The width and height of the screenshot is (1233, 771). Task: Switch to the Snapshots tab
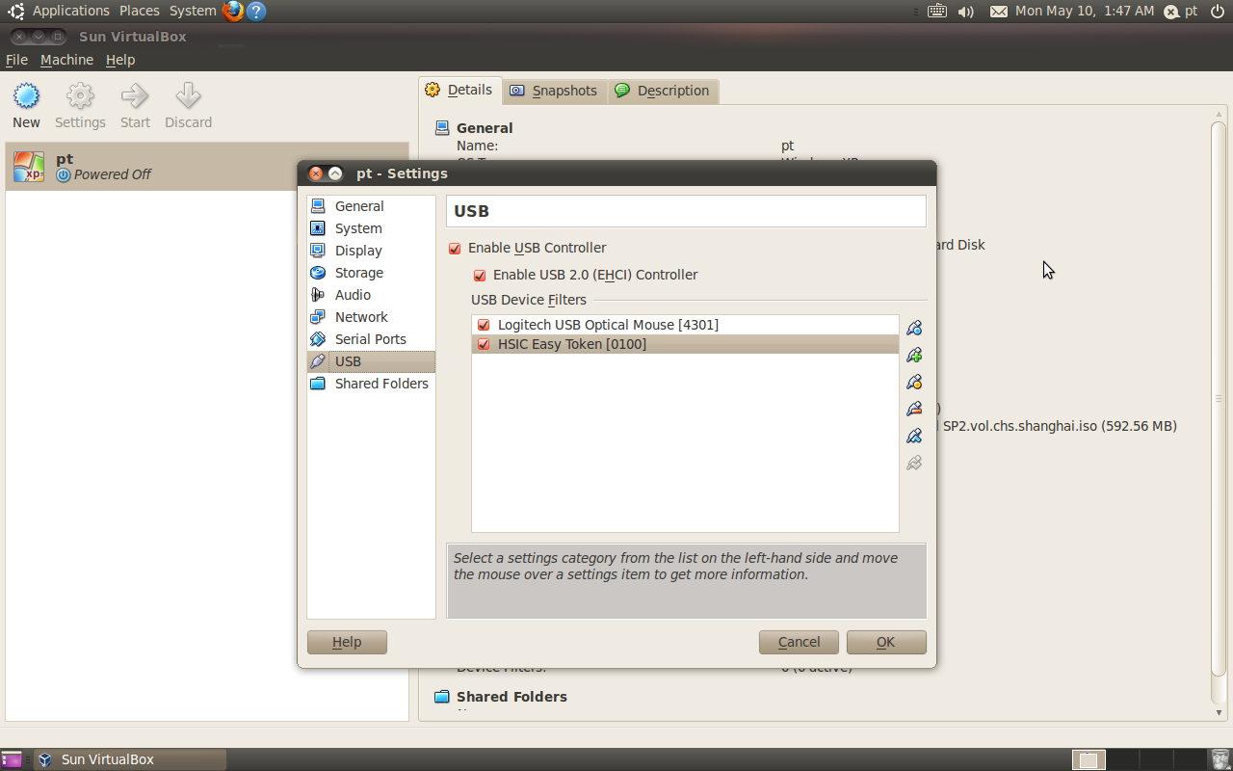pyautogui.click(x=554, y=91)
